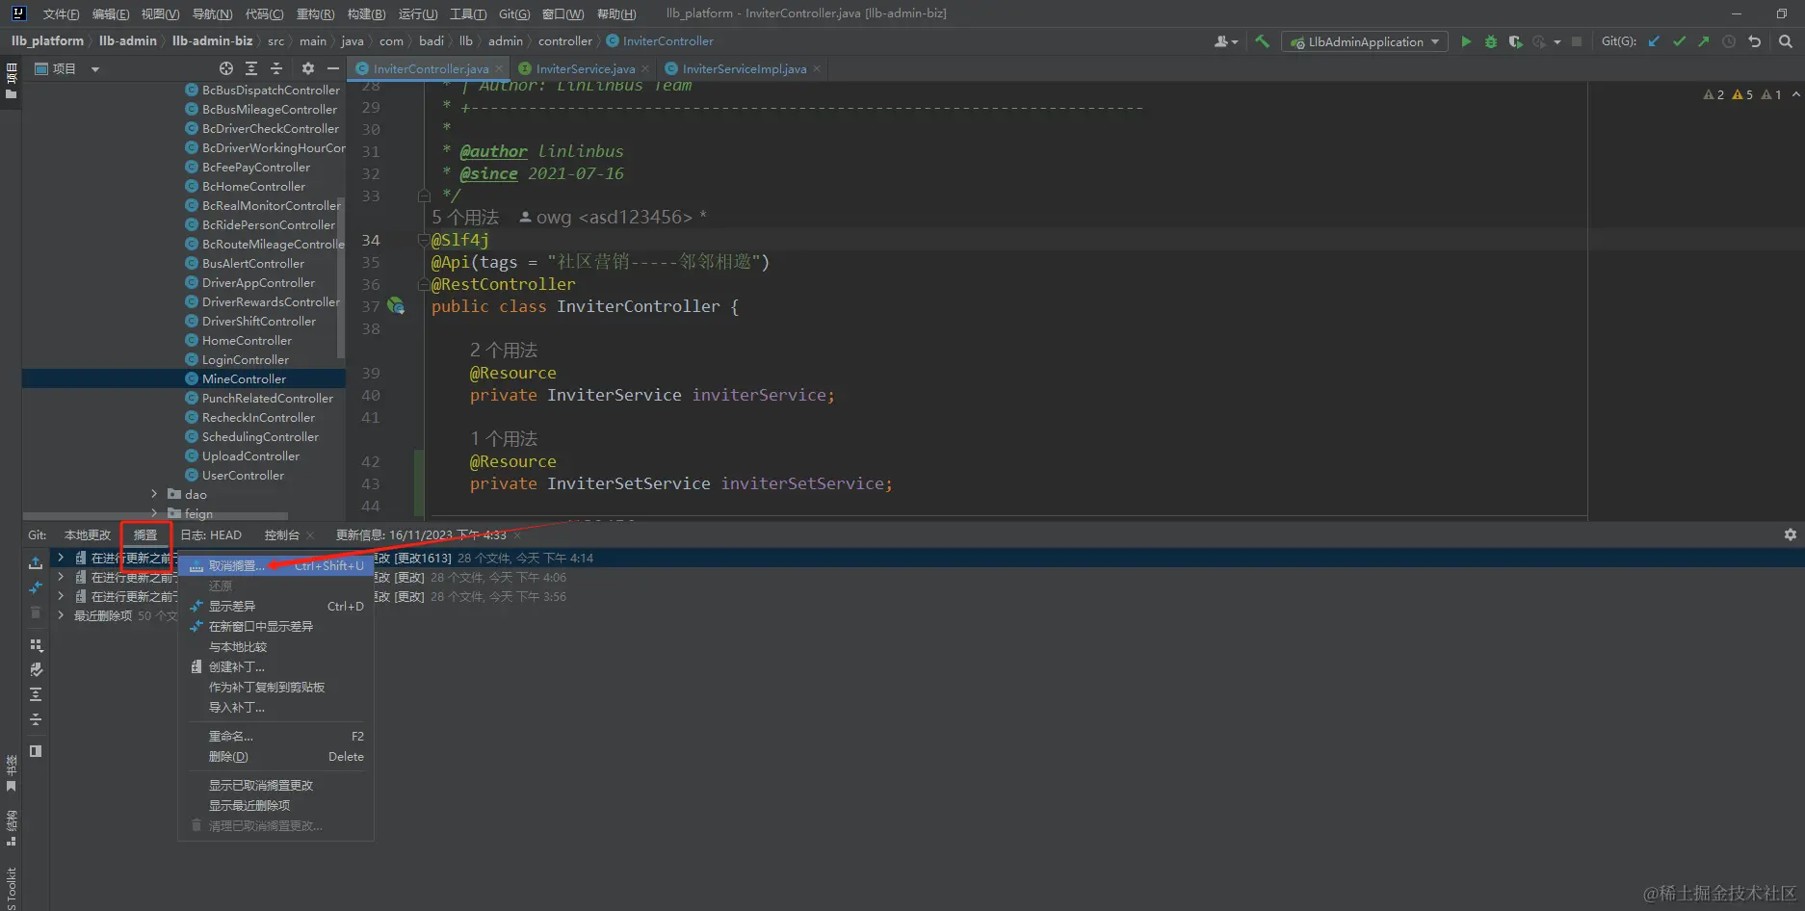
Task: Locate the open file using the crosshair icon
Action: tap(225, 68)
